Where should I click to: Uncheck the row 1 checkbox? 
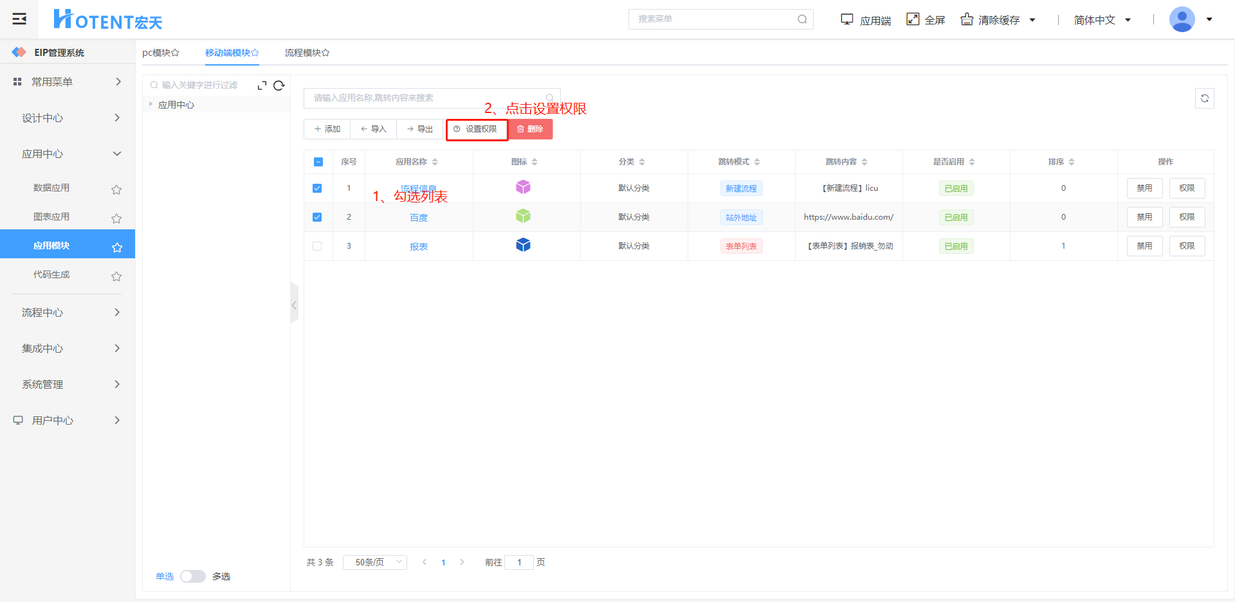(x=317, y=188)
